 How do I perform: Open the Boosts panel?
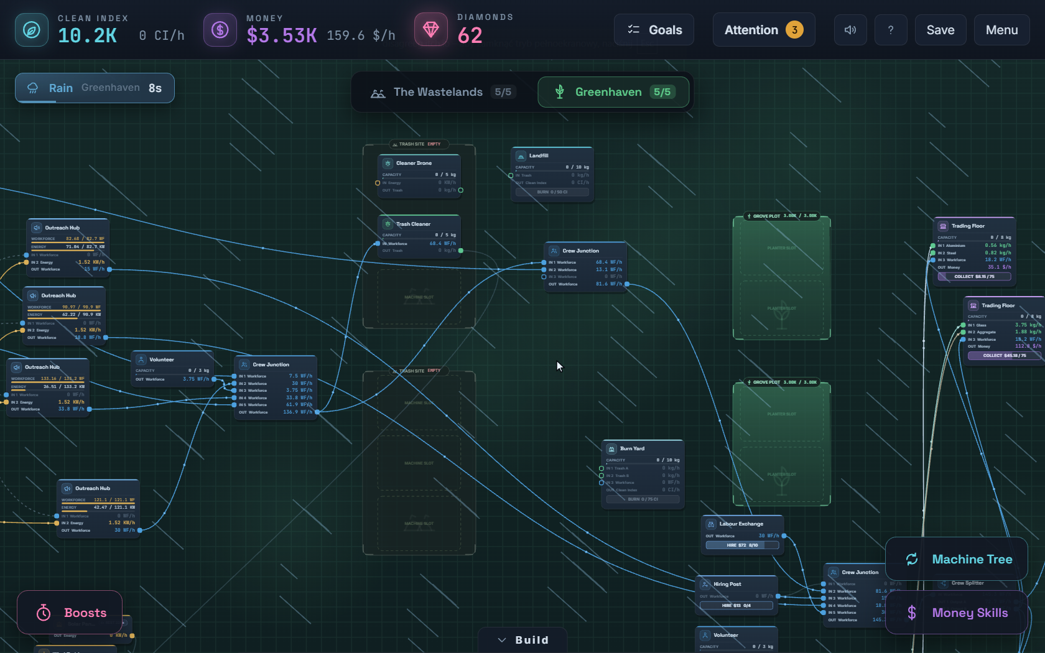tap(70, 613)
